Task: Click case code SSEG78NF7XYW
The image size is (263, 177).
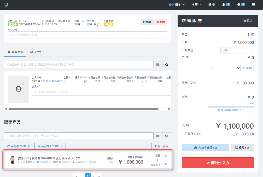Action: (30, 24)
